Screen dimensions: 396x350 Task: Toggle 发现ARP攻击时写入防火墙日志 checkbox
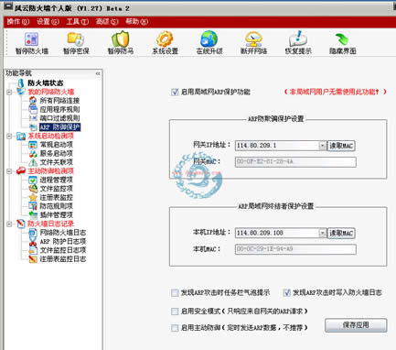click(286, 293)
